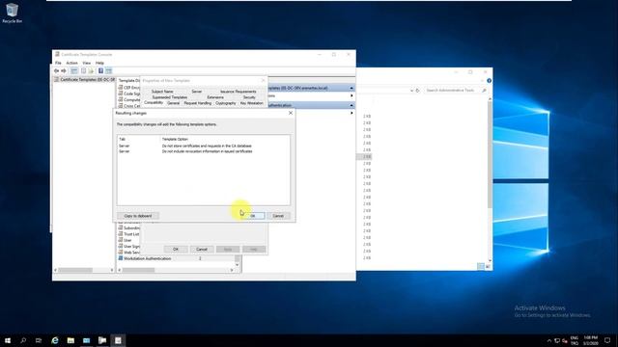Click the volume icon in system tray
618x347 pixels.
point(564,340)
